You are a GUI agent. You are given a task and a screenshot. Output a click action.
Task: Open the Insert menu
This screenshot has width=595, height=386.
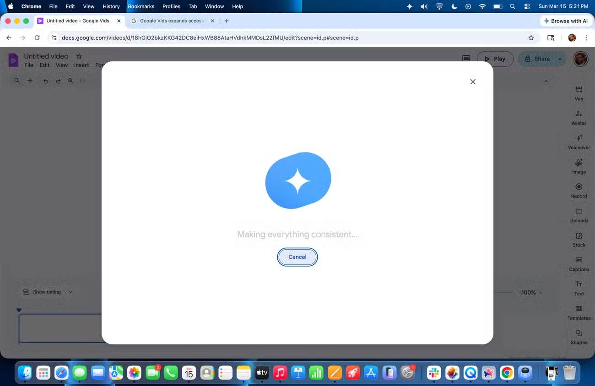[81, 65]
